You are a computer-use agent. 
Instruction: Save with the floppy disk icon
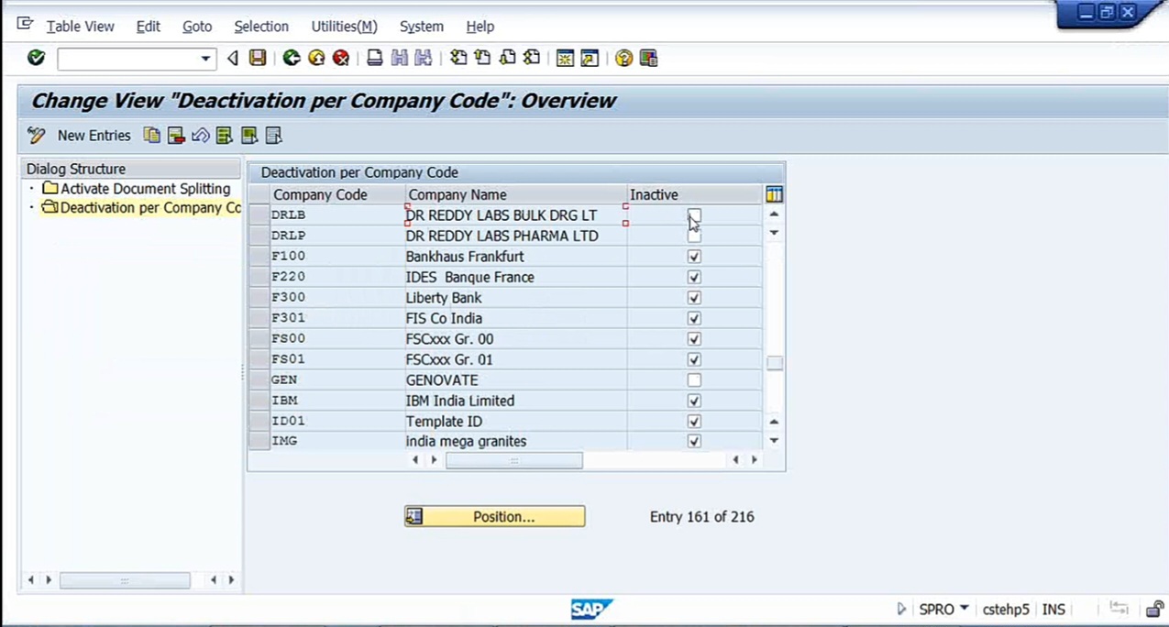pyautogui.click(x=258, y=58)
